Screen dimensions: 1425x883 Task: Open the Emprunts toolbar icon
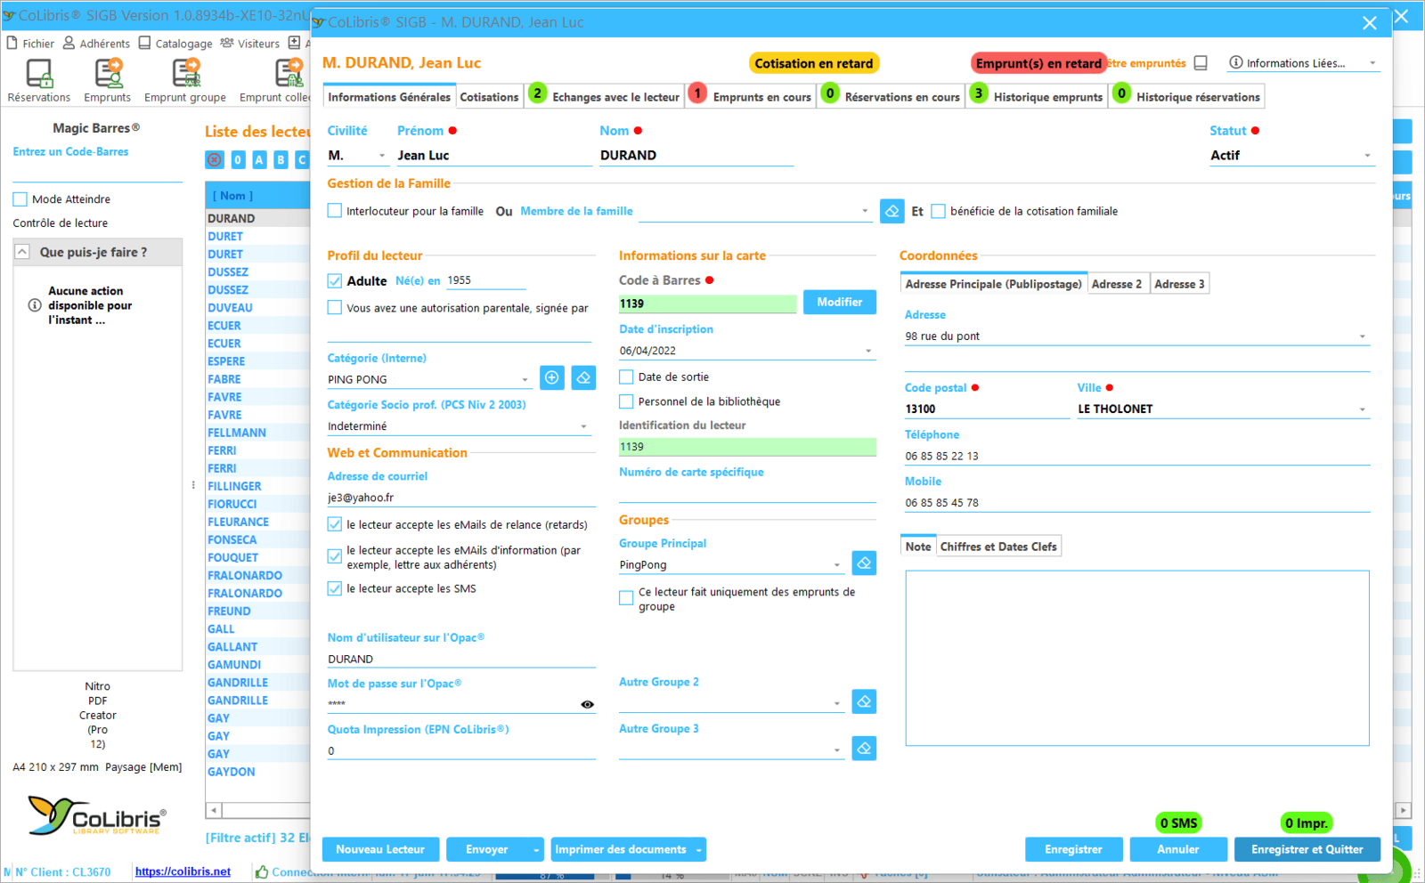(x=108, y=79)
